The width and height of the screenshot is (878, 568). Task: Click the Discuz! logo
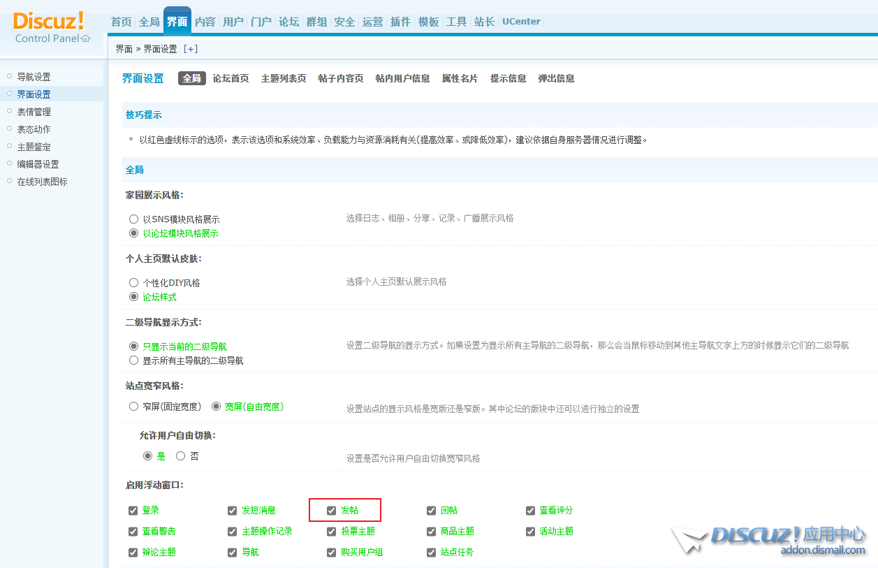[x=48, y=21]
